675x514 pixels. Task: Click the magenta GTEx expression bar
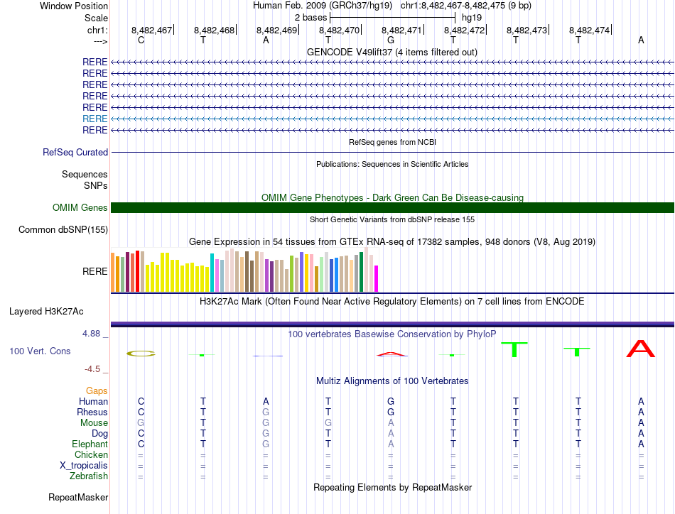(377, 279)
